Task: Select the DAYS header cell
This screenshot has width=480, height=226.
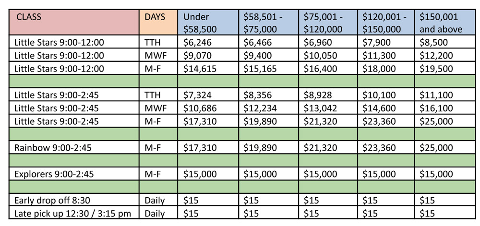Action: [x=159, y=23]
